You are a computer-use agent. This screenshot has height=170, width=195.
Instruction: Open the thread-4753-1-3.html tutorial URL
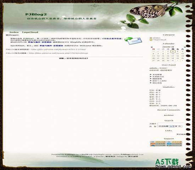click(x=58, y=50)
